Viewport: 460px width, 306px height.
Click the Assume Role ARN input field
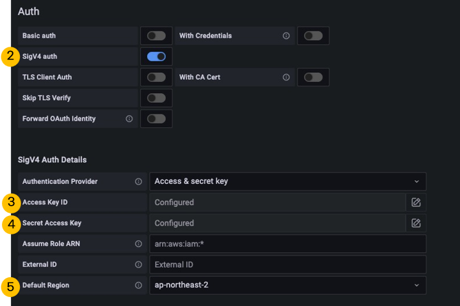288,243
